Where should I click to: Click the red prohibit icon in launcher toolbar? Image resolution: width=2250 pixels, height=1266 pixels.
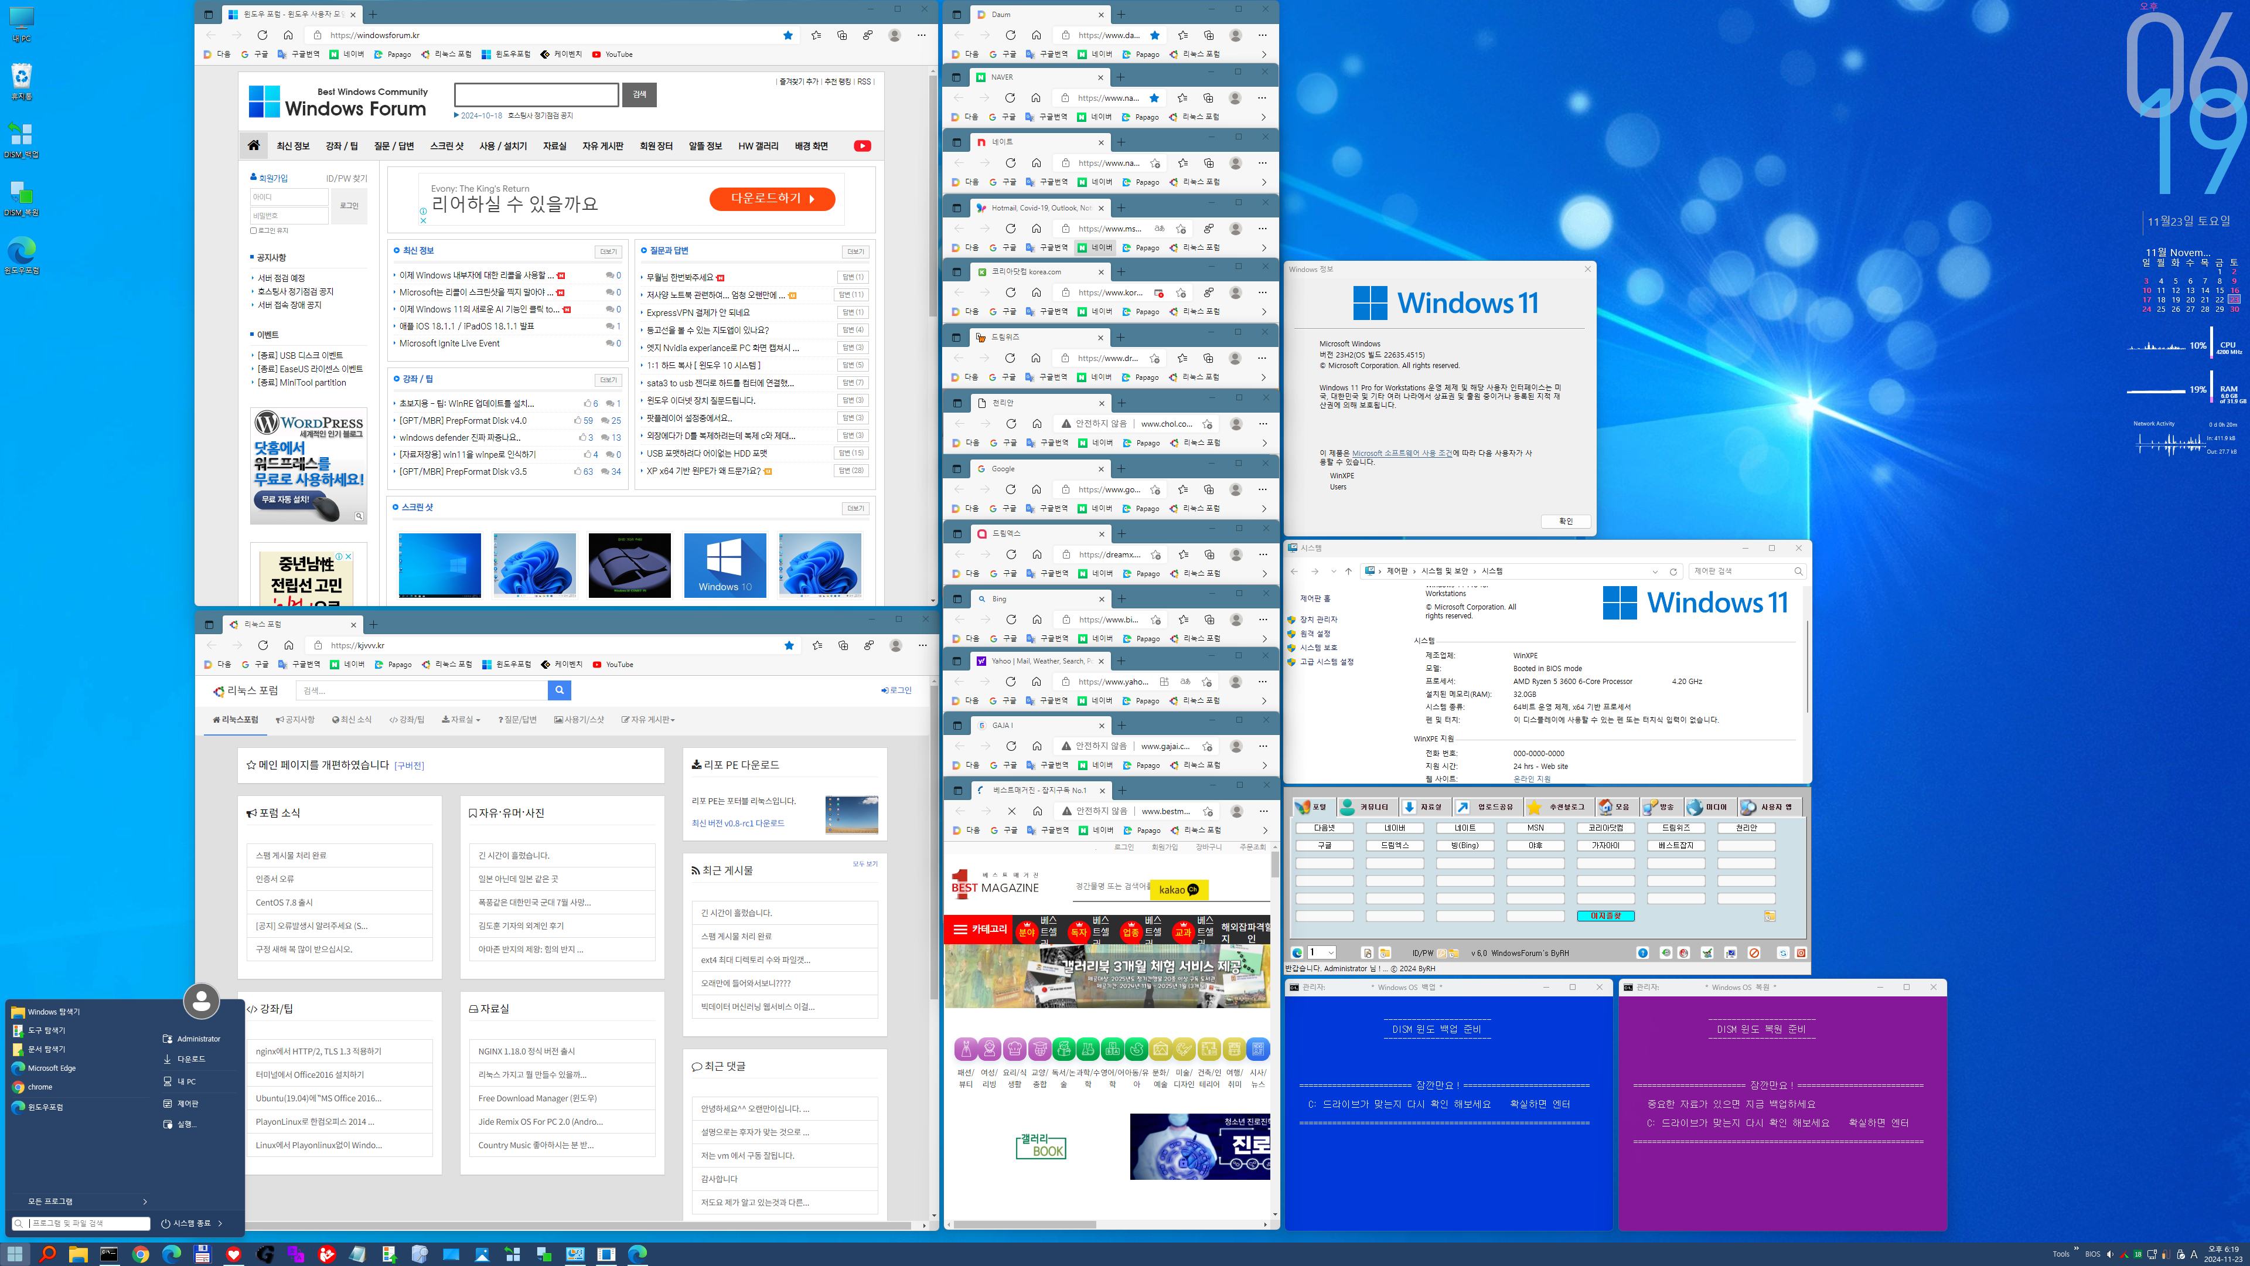(x=1753, y=952)
